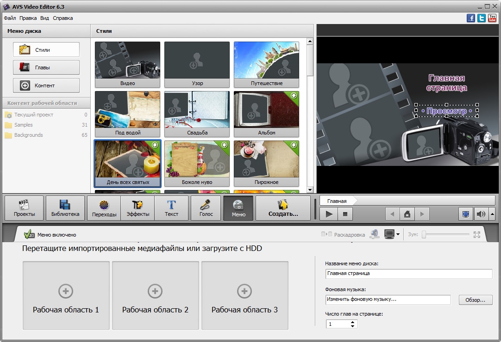The height and width of the screenshot is (342, 501).
Task: Expand the monitor icon dropdown arrow
Action: (x=398, y=234)
